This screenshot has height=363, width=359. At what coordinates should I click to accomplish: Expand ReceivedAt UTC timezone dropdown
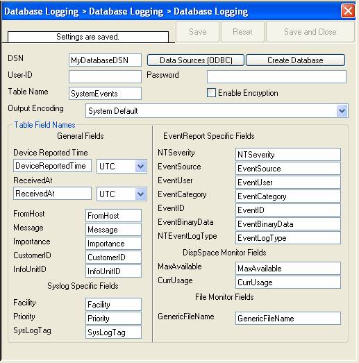(x=141, y=194)
